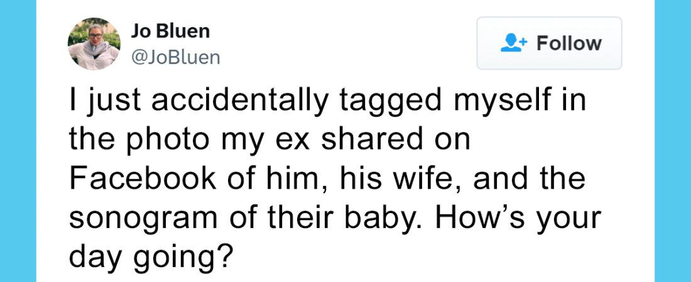Click the word Follow in the button
691x282 pixels.
click(569, 43)
